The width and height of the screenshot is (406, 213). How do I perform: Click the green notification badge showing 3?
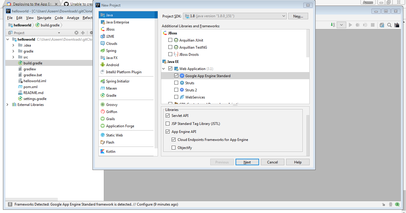tap(397, 204)
